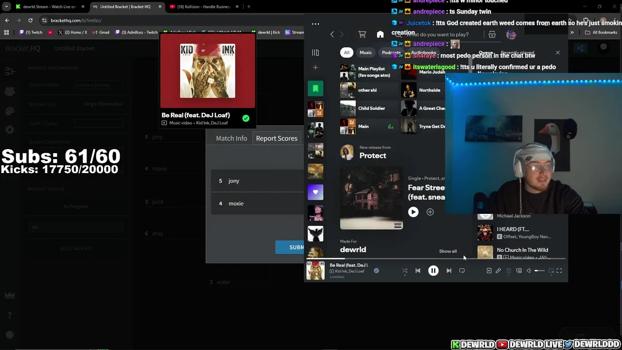The image size is (622, 350).
Task: Open artist link 'Protect' in new release card
Action: point(373,156)
